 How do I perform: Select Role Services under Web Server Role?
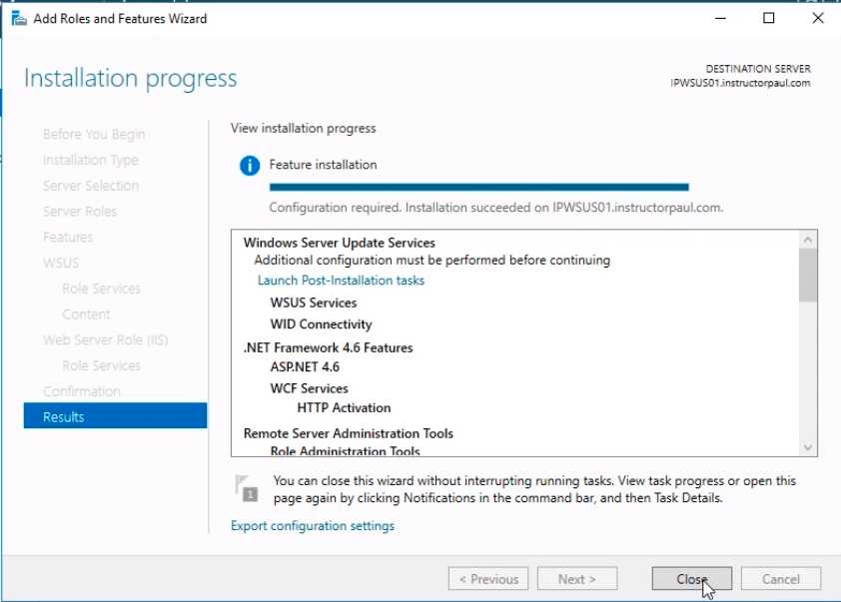point(101,365)
